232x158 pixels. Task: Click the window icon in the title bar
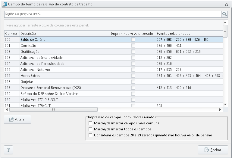pos(5,4)
